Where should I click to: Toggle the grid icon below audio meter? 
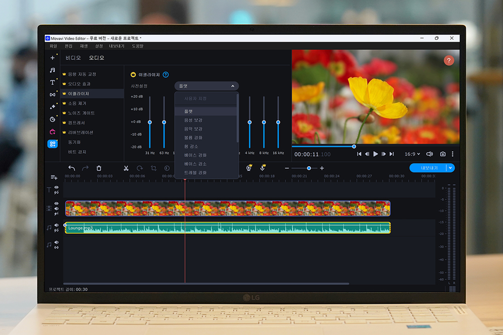pyautogui.click(x=452, y=289)
